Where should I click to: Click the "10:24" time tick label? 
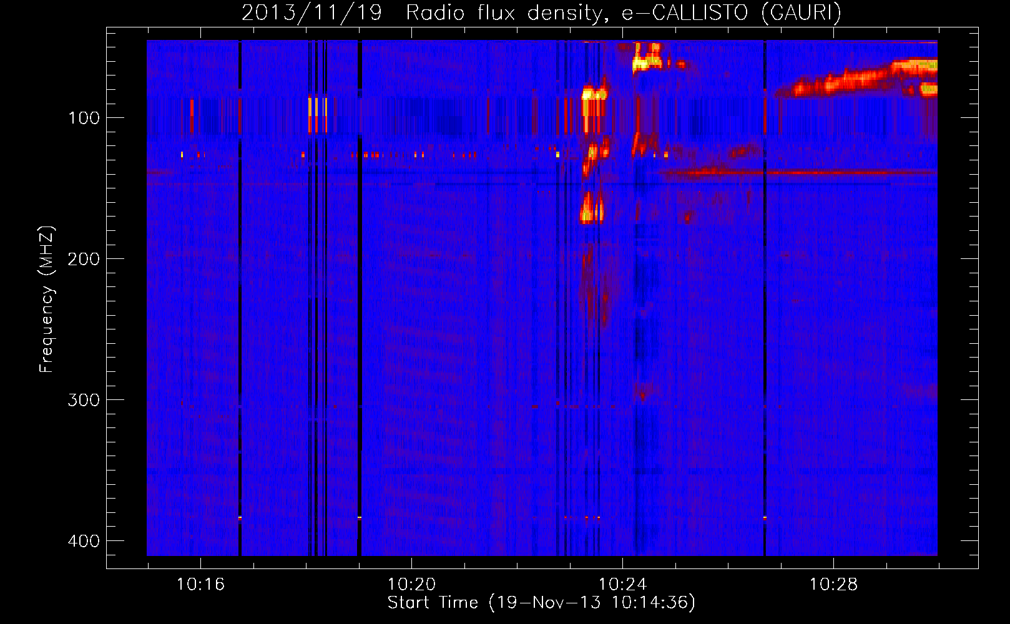coord(622,585)
